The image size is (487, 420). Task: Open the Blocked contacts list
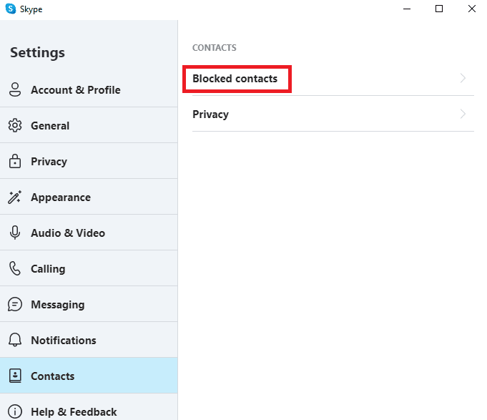coord(333,78)
